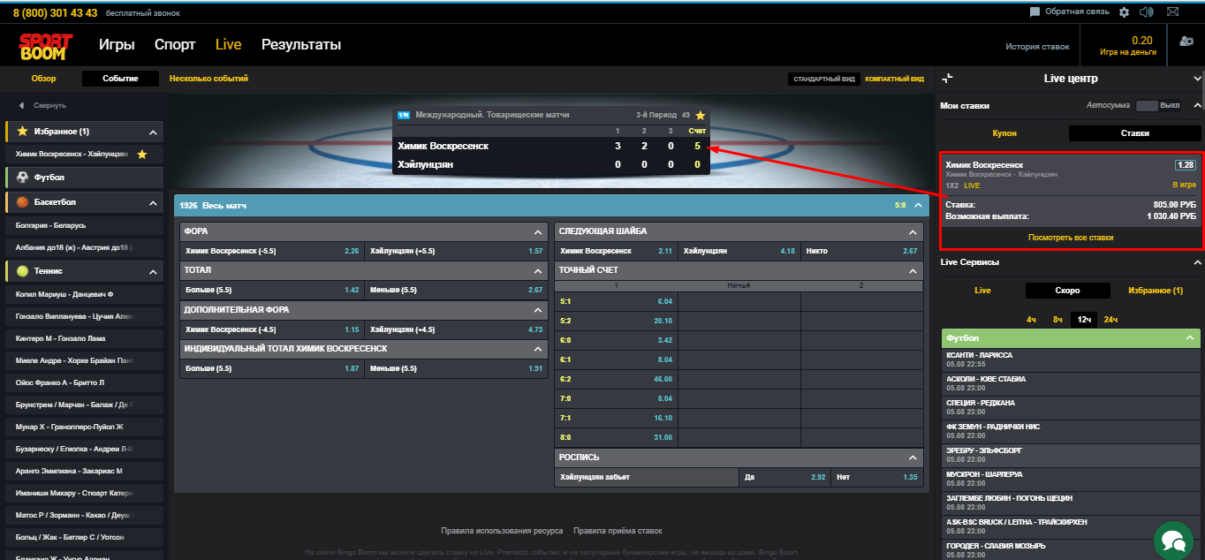Open account settings user-gear icon
Image resolution: width=1205 pixels, height=560 pixels.
click(1186, 42)
